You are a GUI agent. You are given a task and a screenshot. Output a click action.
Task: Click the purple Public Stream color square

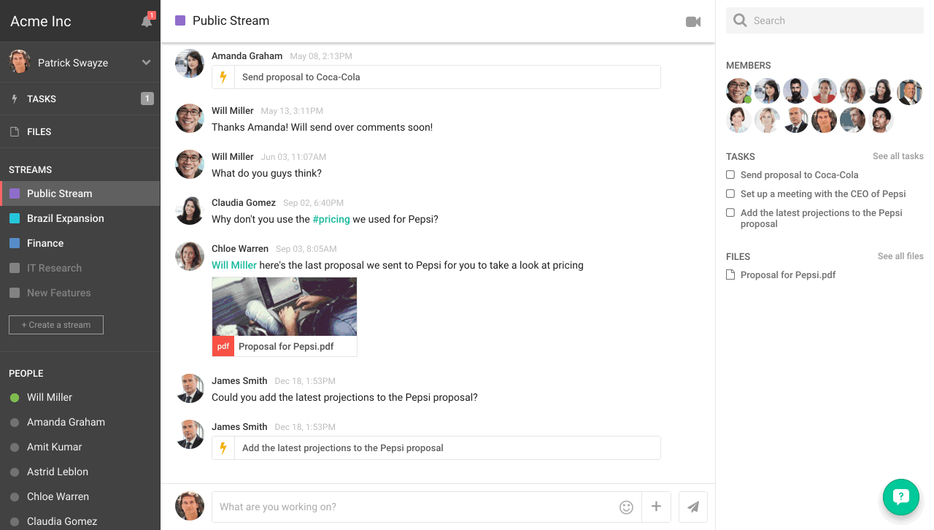pos(180,20)
